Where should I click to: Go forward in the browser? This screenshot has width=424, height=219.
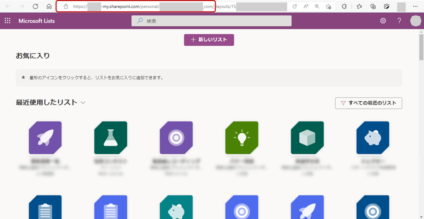(22, 6)
